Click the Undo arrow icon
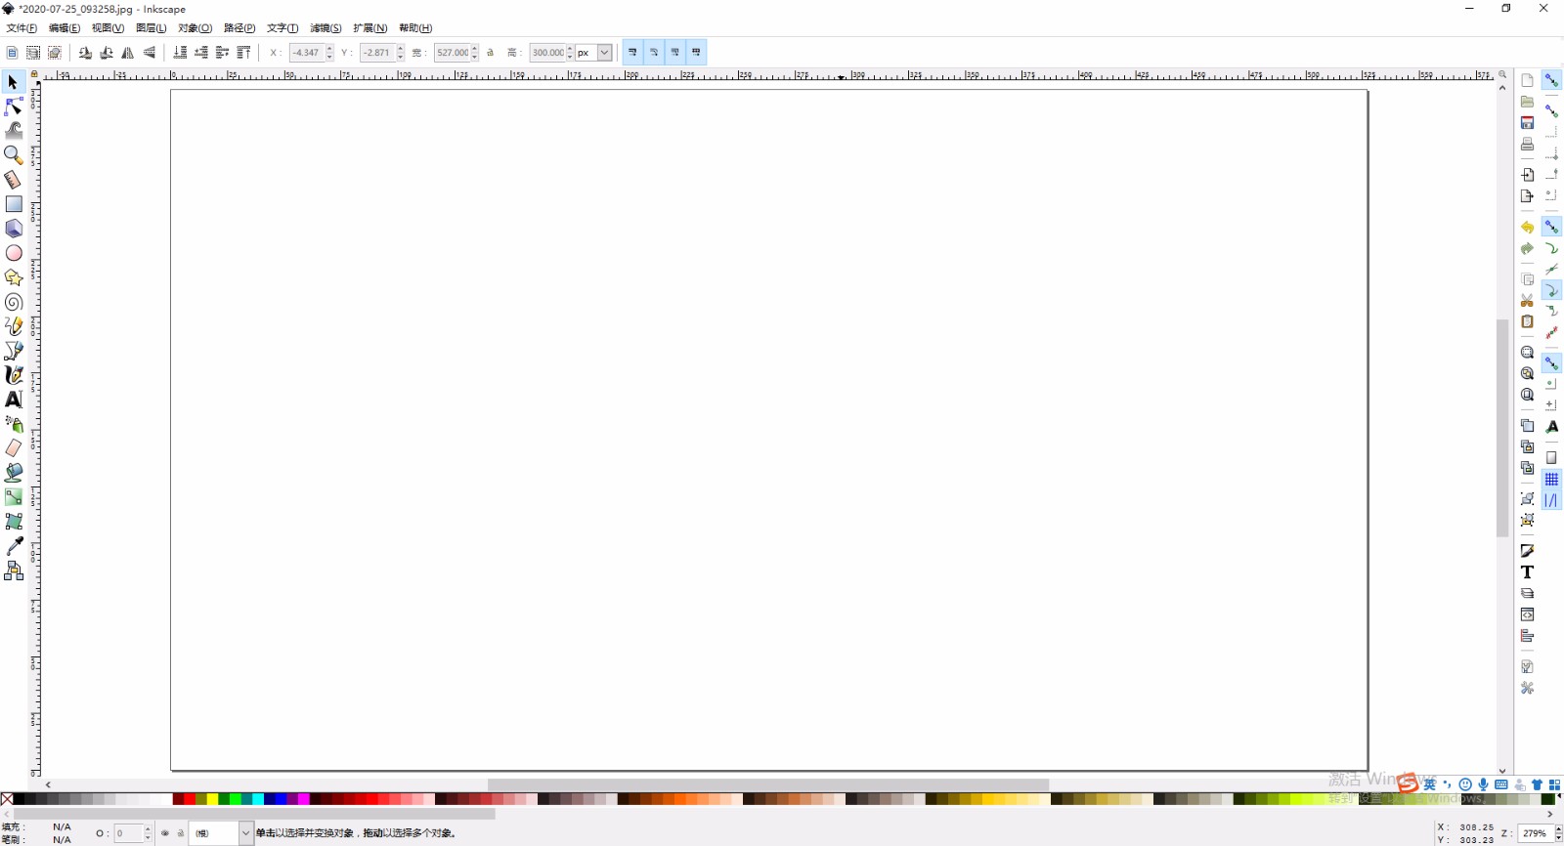The width and height of the screenshot is (1564, 846). click(1527, 227)
